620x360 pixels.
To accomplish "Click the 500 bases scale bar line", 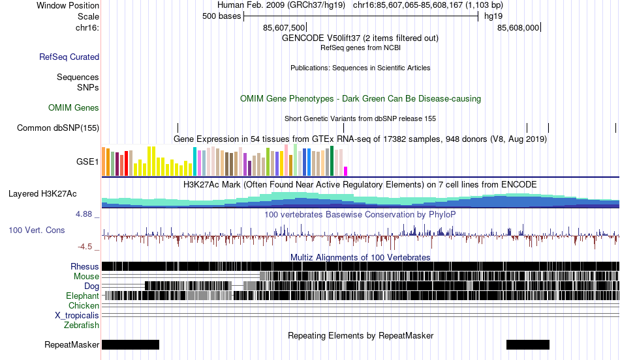I will (x=361, y=16).
